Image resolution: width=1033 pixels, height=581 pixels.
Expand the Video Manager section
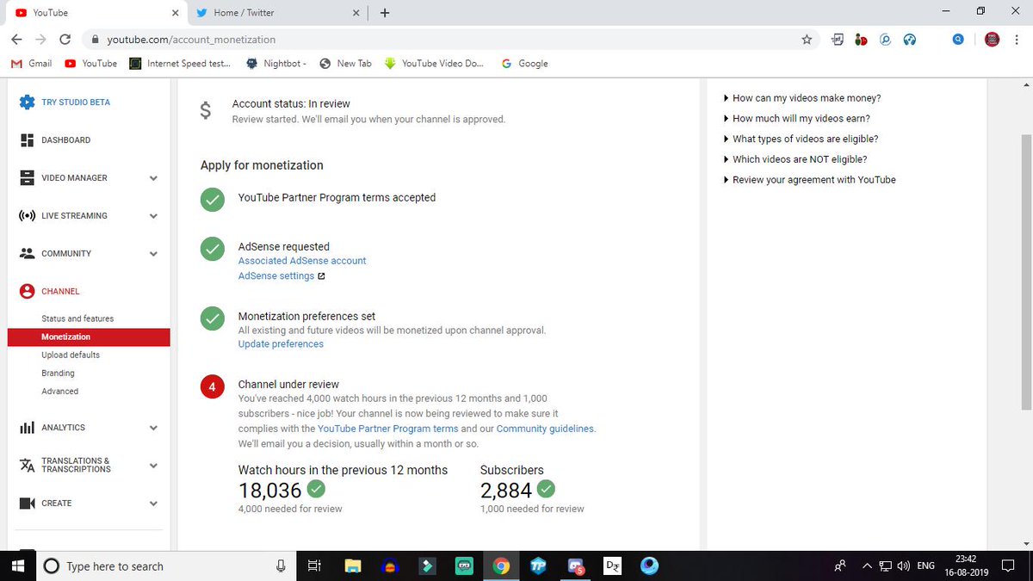153,178
